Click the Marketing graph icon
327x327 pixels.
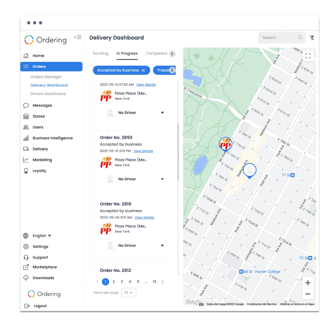tap(26, 160)
